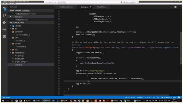The image size is (183, 103).
Task: Open Visual Studio from the taskbar
Action: pyautogui.click(x=75, y=100)
